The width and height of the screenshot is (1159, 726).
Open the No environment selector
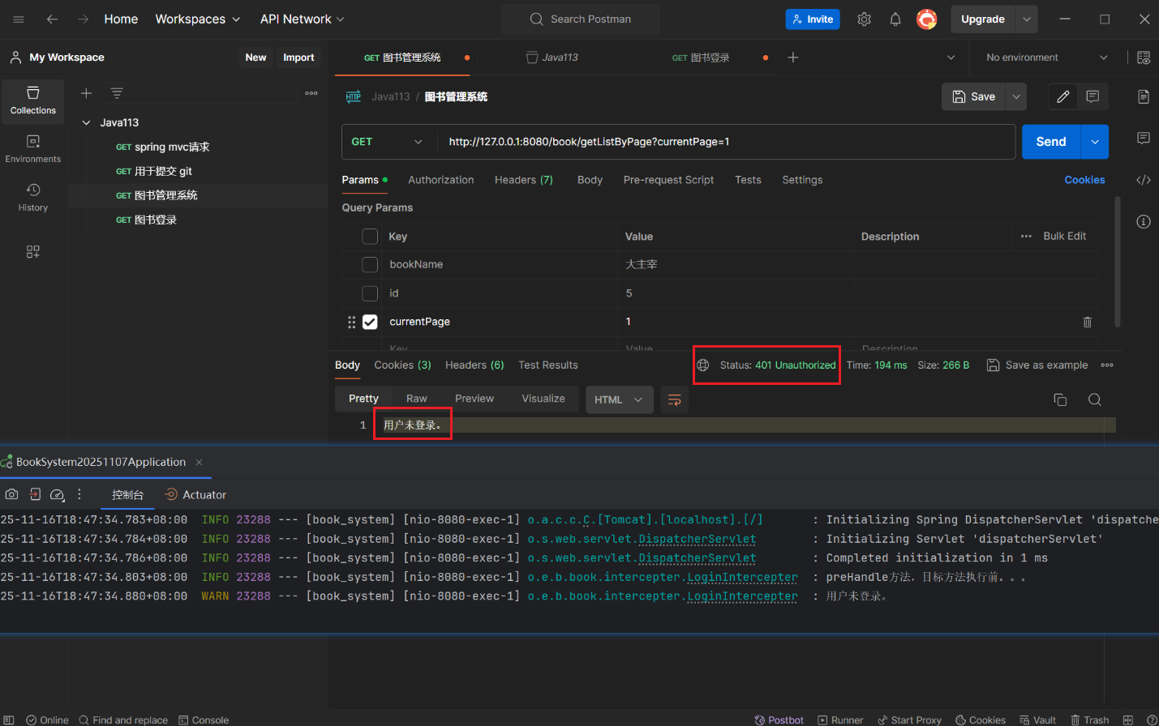tap(1046, 58)
